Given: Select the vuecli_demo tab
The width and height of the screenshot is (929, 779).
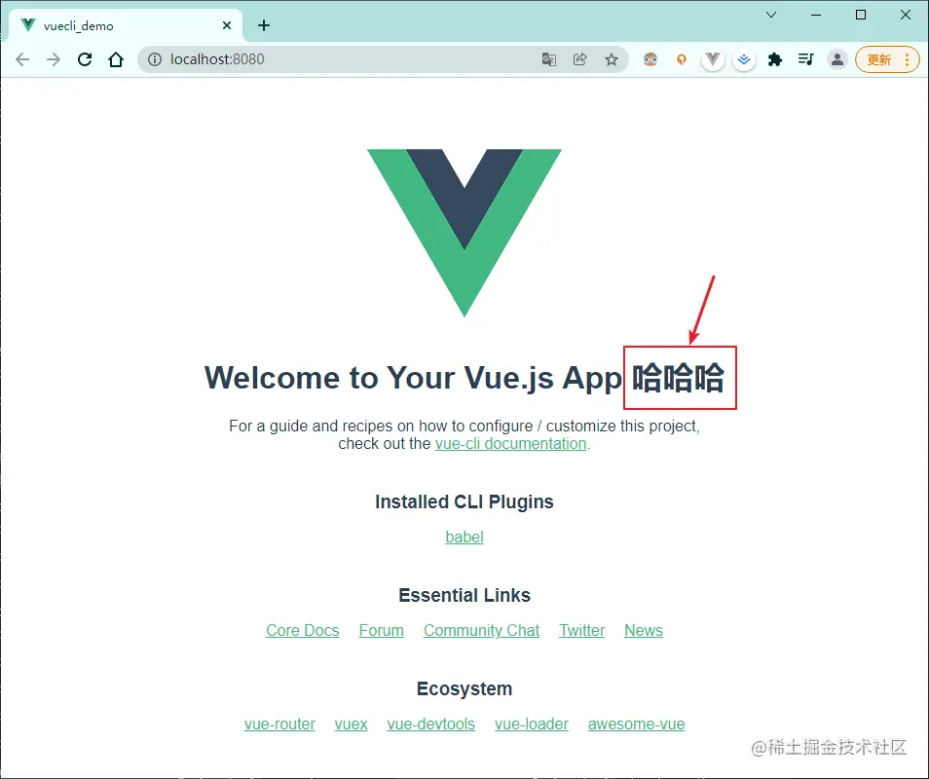Looking at the screenshot, I should [126, 25].
